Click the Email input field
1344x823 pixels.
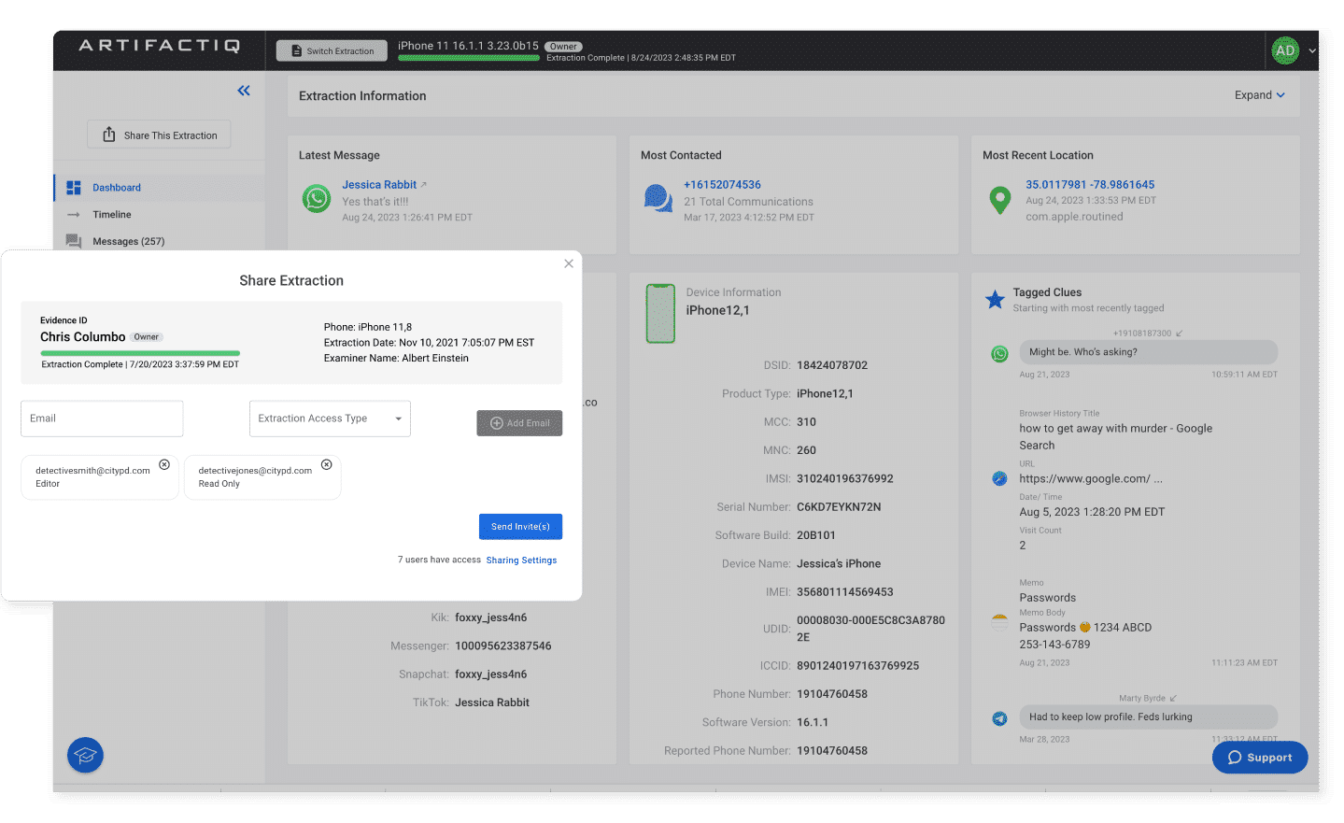tap(102, 419)
